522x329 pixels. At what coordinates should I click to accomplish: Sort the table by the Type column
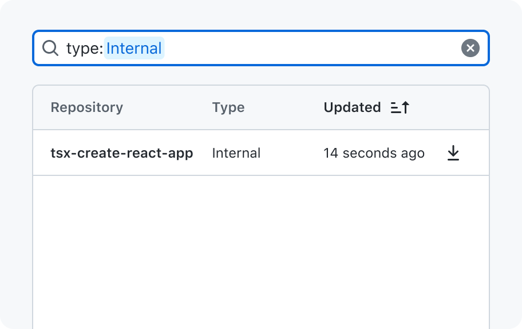coord(228,107)
